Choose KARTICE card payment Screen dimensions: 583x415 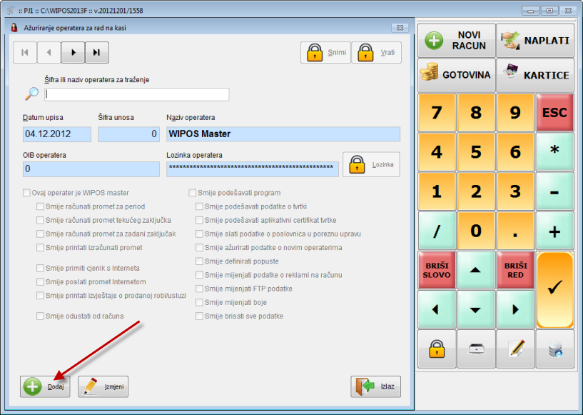(x=534, y=75)
